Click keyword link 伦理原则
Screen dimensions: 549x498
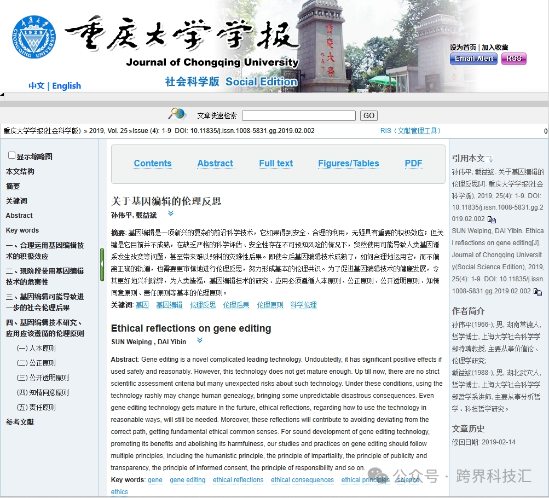pos(270,305)
